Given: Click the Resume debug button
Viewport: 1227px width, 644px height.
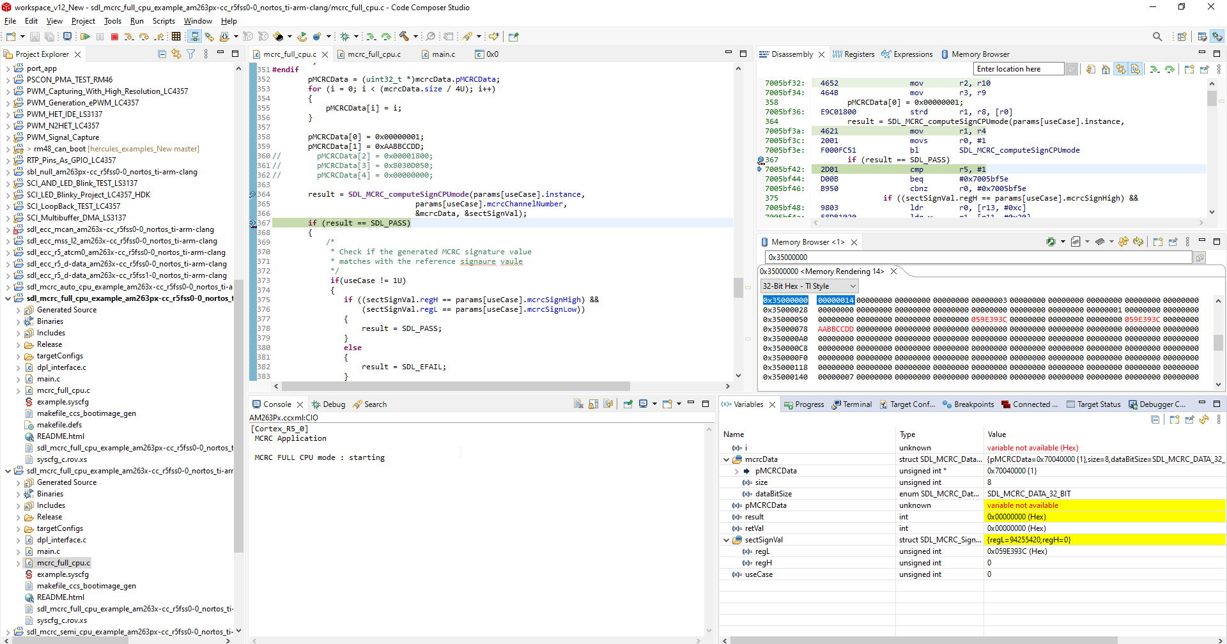Looking at the screenshot, I should [x=85, y=37].
